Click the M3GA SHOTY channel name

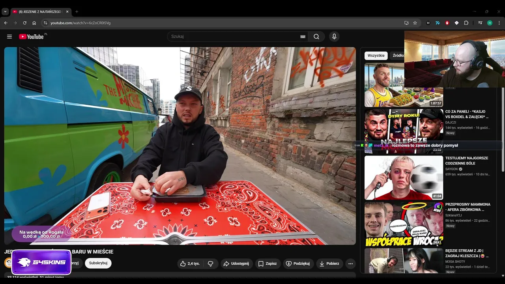click(455, 262)
